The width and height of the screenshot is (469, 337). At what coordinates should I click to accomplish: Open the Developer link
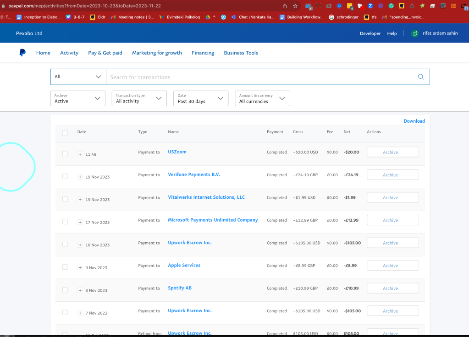(370, 33)
